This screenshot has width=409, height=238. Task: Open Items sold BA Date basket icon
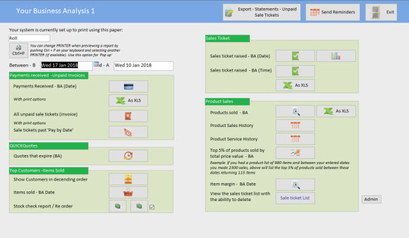[x=128, y=193]
